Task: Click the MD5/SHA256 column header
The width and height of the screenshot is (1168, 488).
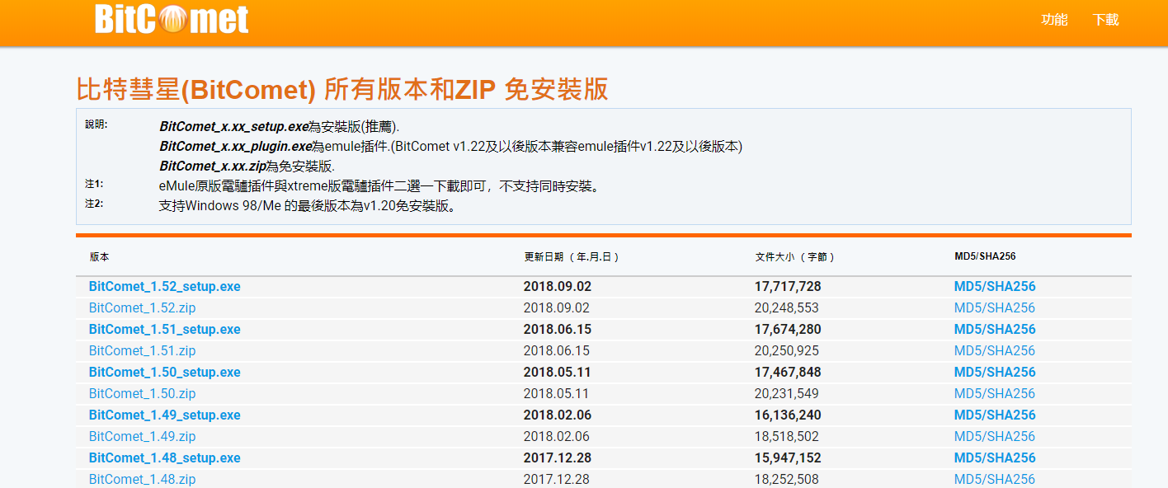Action: pyautogui.click(x=985, y=256)
